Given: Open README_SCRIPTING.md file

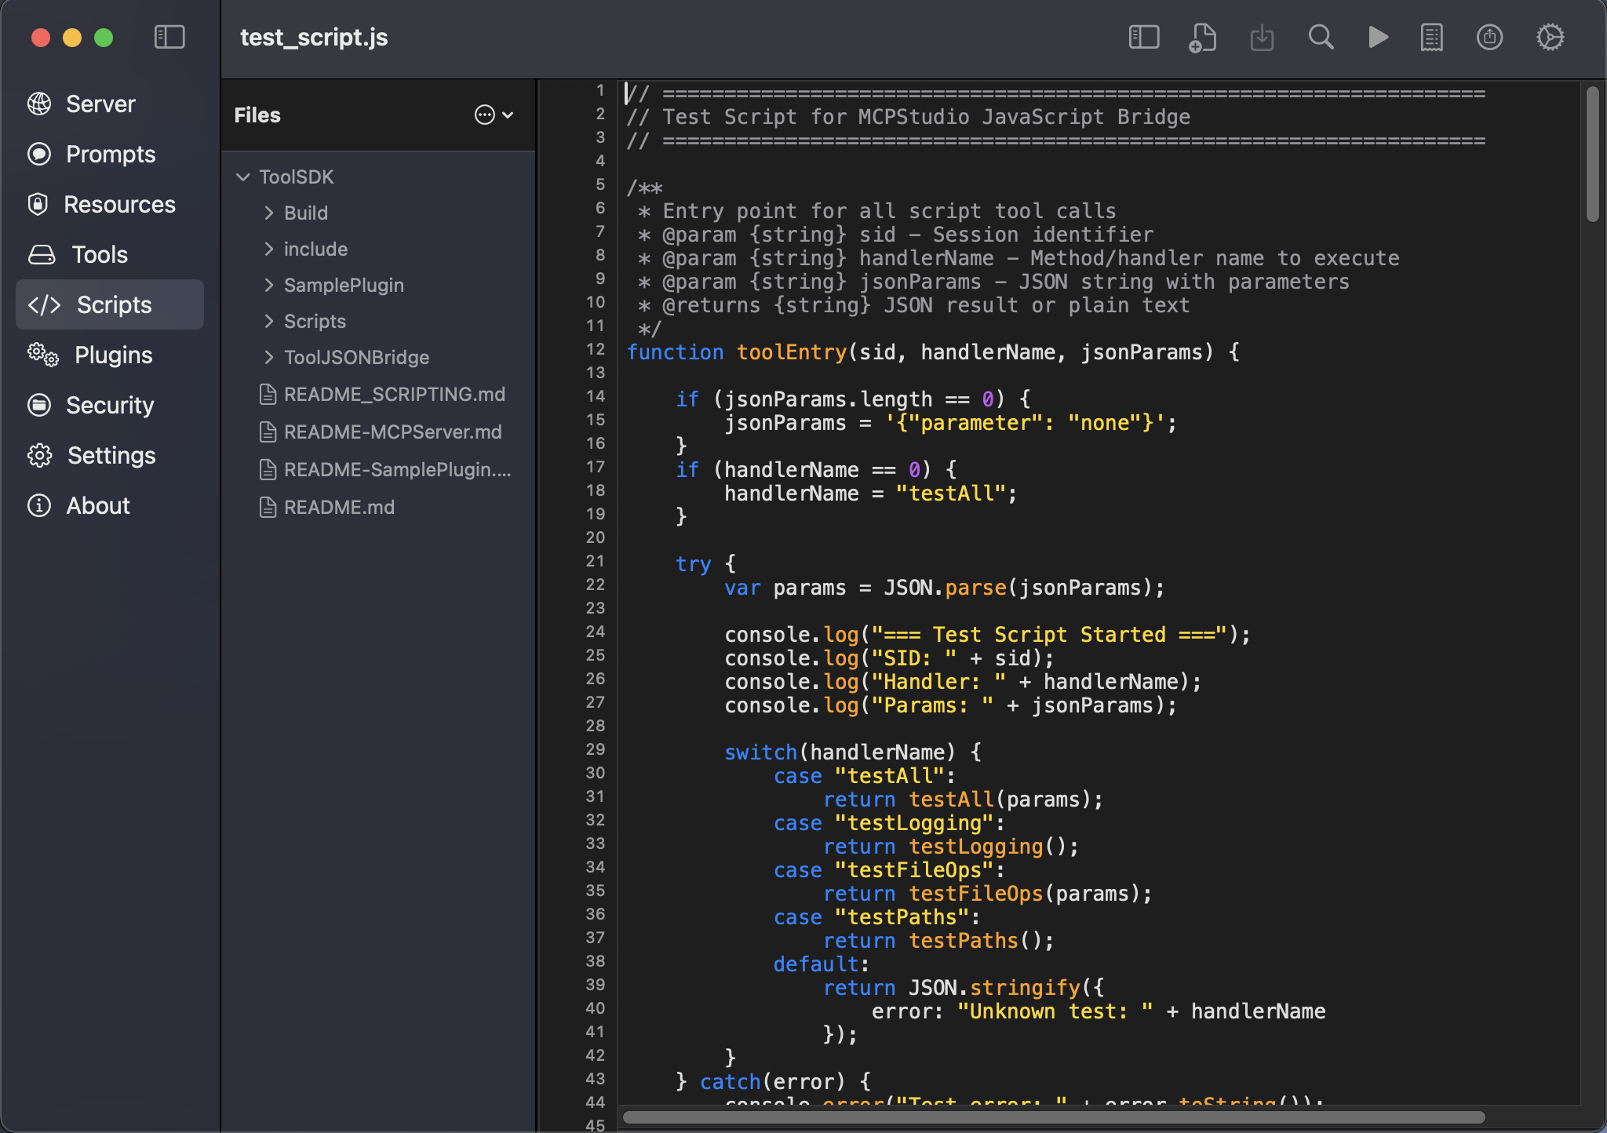Looking at the screenshot, I should tap(394, 394).
